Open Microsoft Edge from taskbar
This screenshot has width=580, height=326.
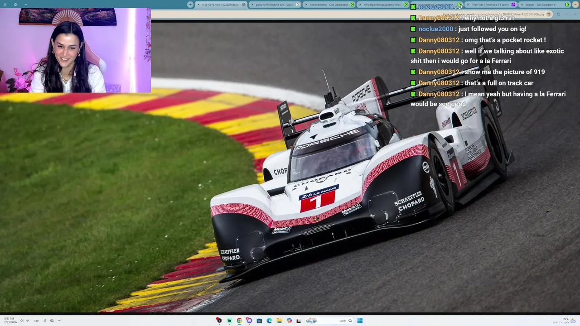click(x=269, y=321)
